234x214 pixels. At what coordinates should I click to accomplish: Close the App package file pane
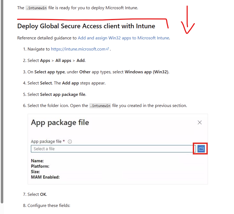pyautogui.click(x=200, y=122)
